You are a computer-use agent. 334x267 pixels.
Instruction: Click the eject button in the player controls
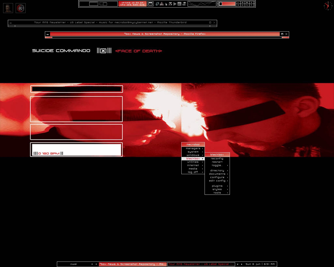coord(251,2)
